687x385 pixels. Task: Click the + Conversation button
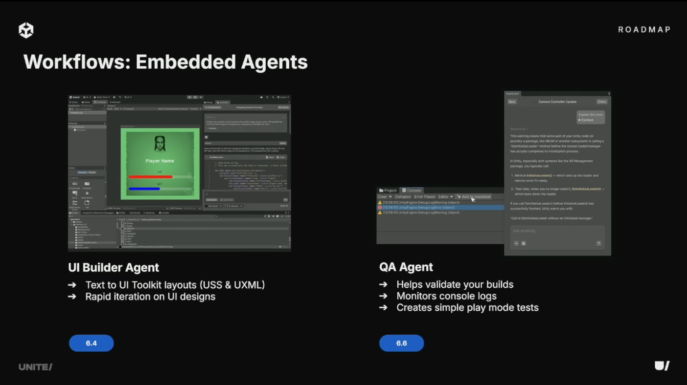213,108
